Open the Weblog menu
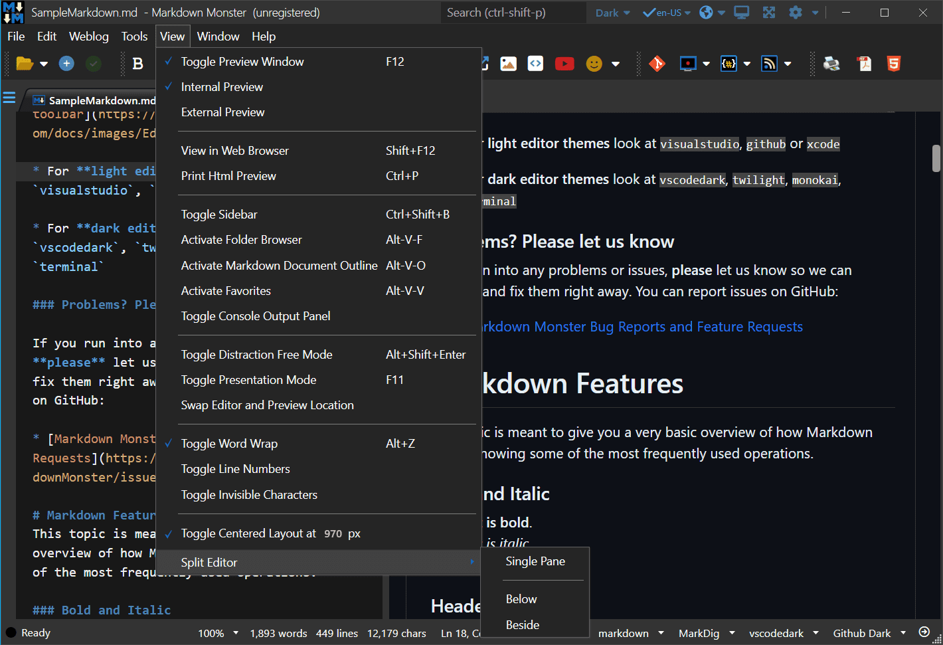The width and height of the screenshot is (943, 645). (x=88, y=37)
